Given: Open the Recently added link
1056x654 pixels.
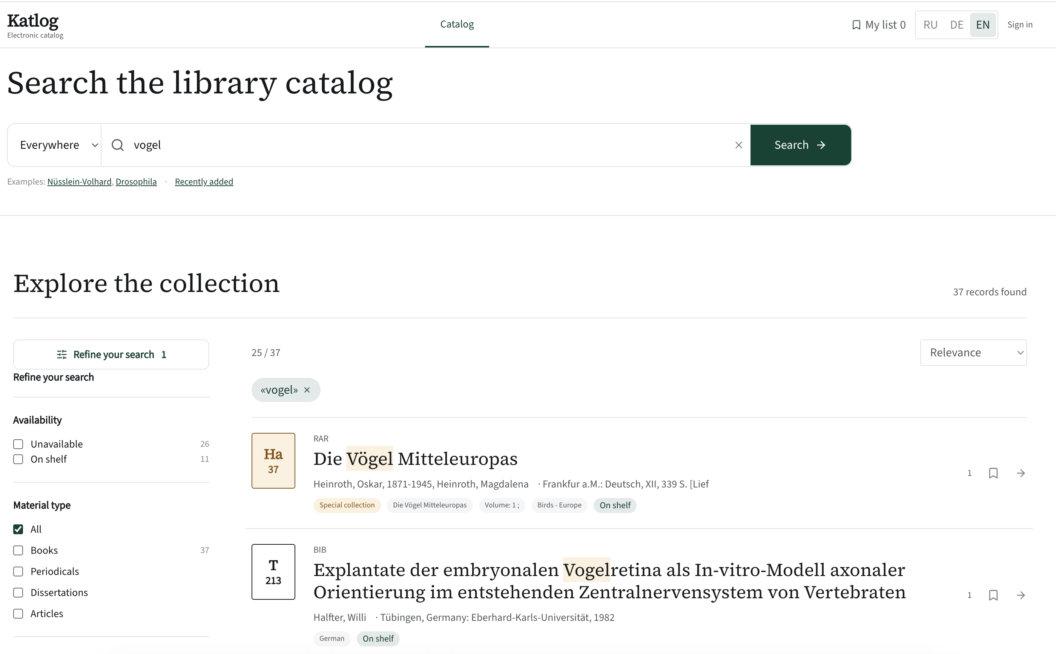Looking at the screenshot, I should [204, 182].
